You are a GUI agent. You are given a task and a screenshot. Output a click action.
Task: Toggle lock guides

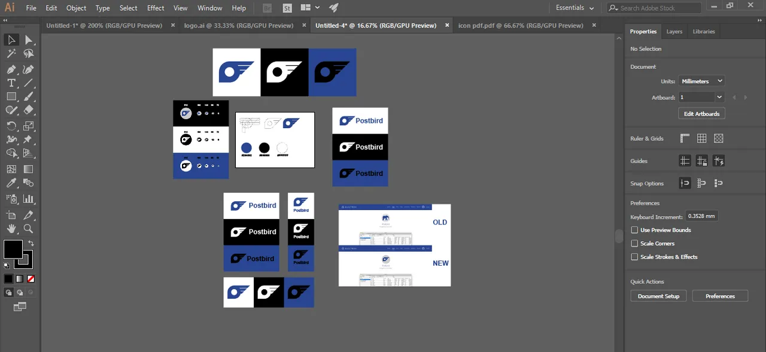(702, 160)
